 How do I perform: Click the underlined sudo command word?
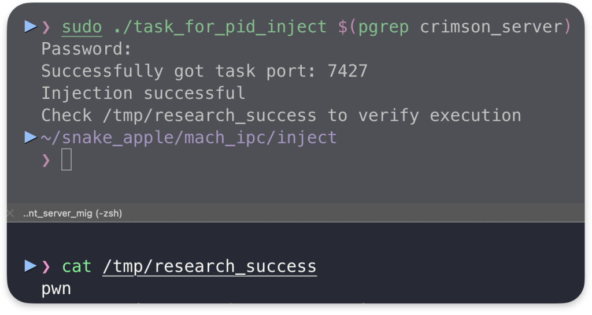[82, 27]
